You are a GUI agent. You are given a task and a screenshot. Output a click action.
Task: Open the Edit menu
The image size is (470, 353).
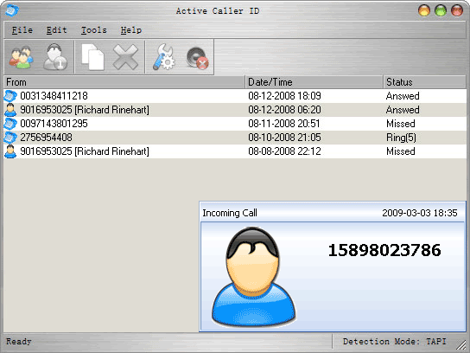point(57,30)
